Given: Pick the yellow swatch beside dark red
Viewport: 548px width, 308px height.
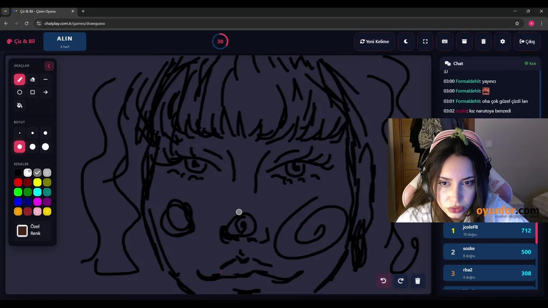Looking at the screenshot, I should click(37, 183).
